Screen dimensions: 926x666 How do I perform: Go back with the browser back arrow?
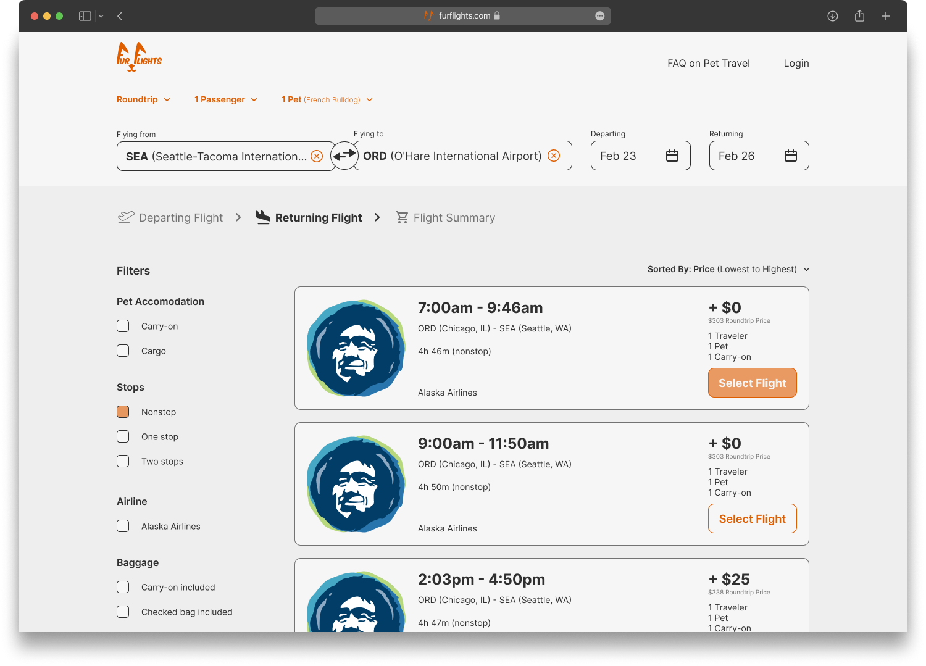[120, 16]
